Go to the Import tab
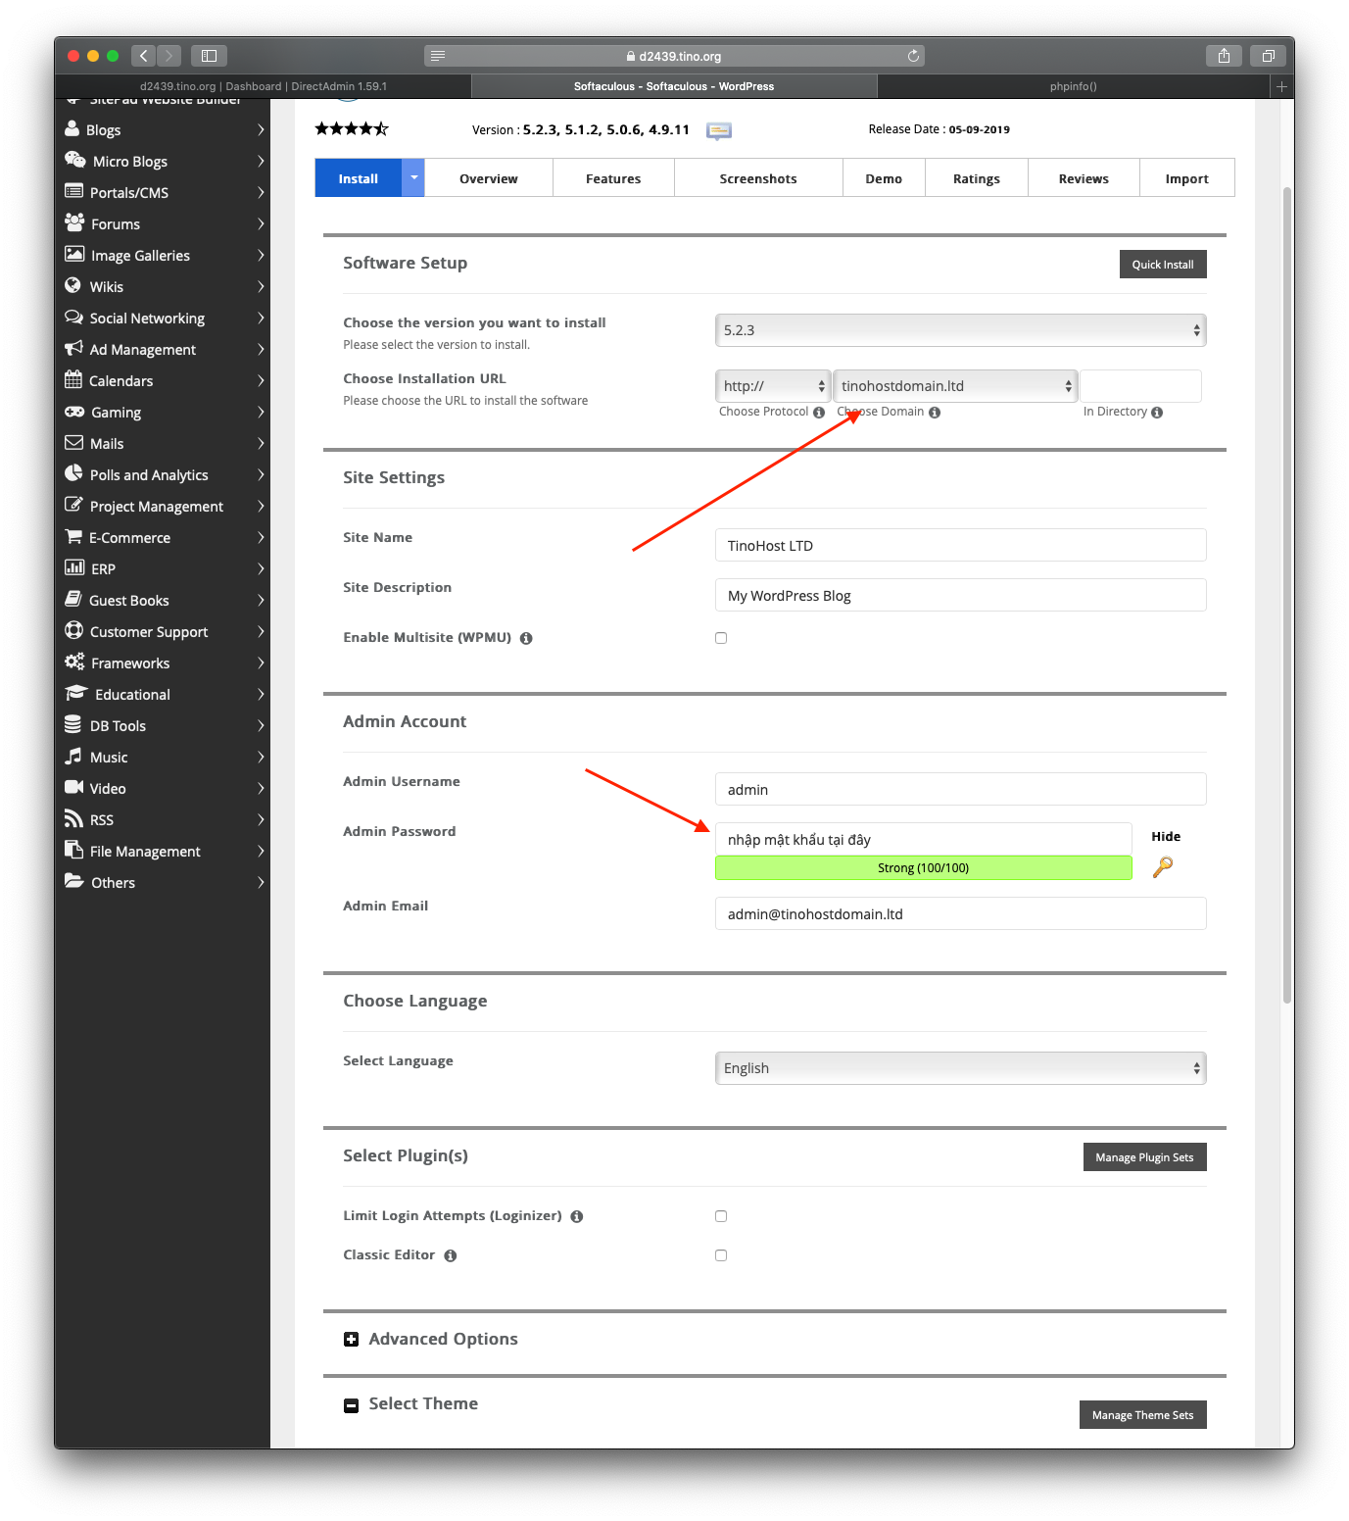 point(1187,178)
